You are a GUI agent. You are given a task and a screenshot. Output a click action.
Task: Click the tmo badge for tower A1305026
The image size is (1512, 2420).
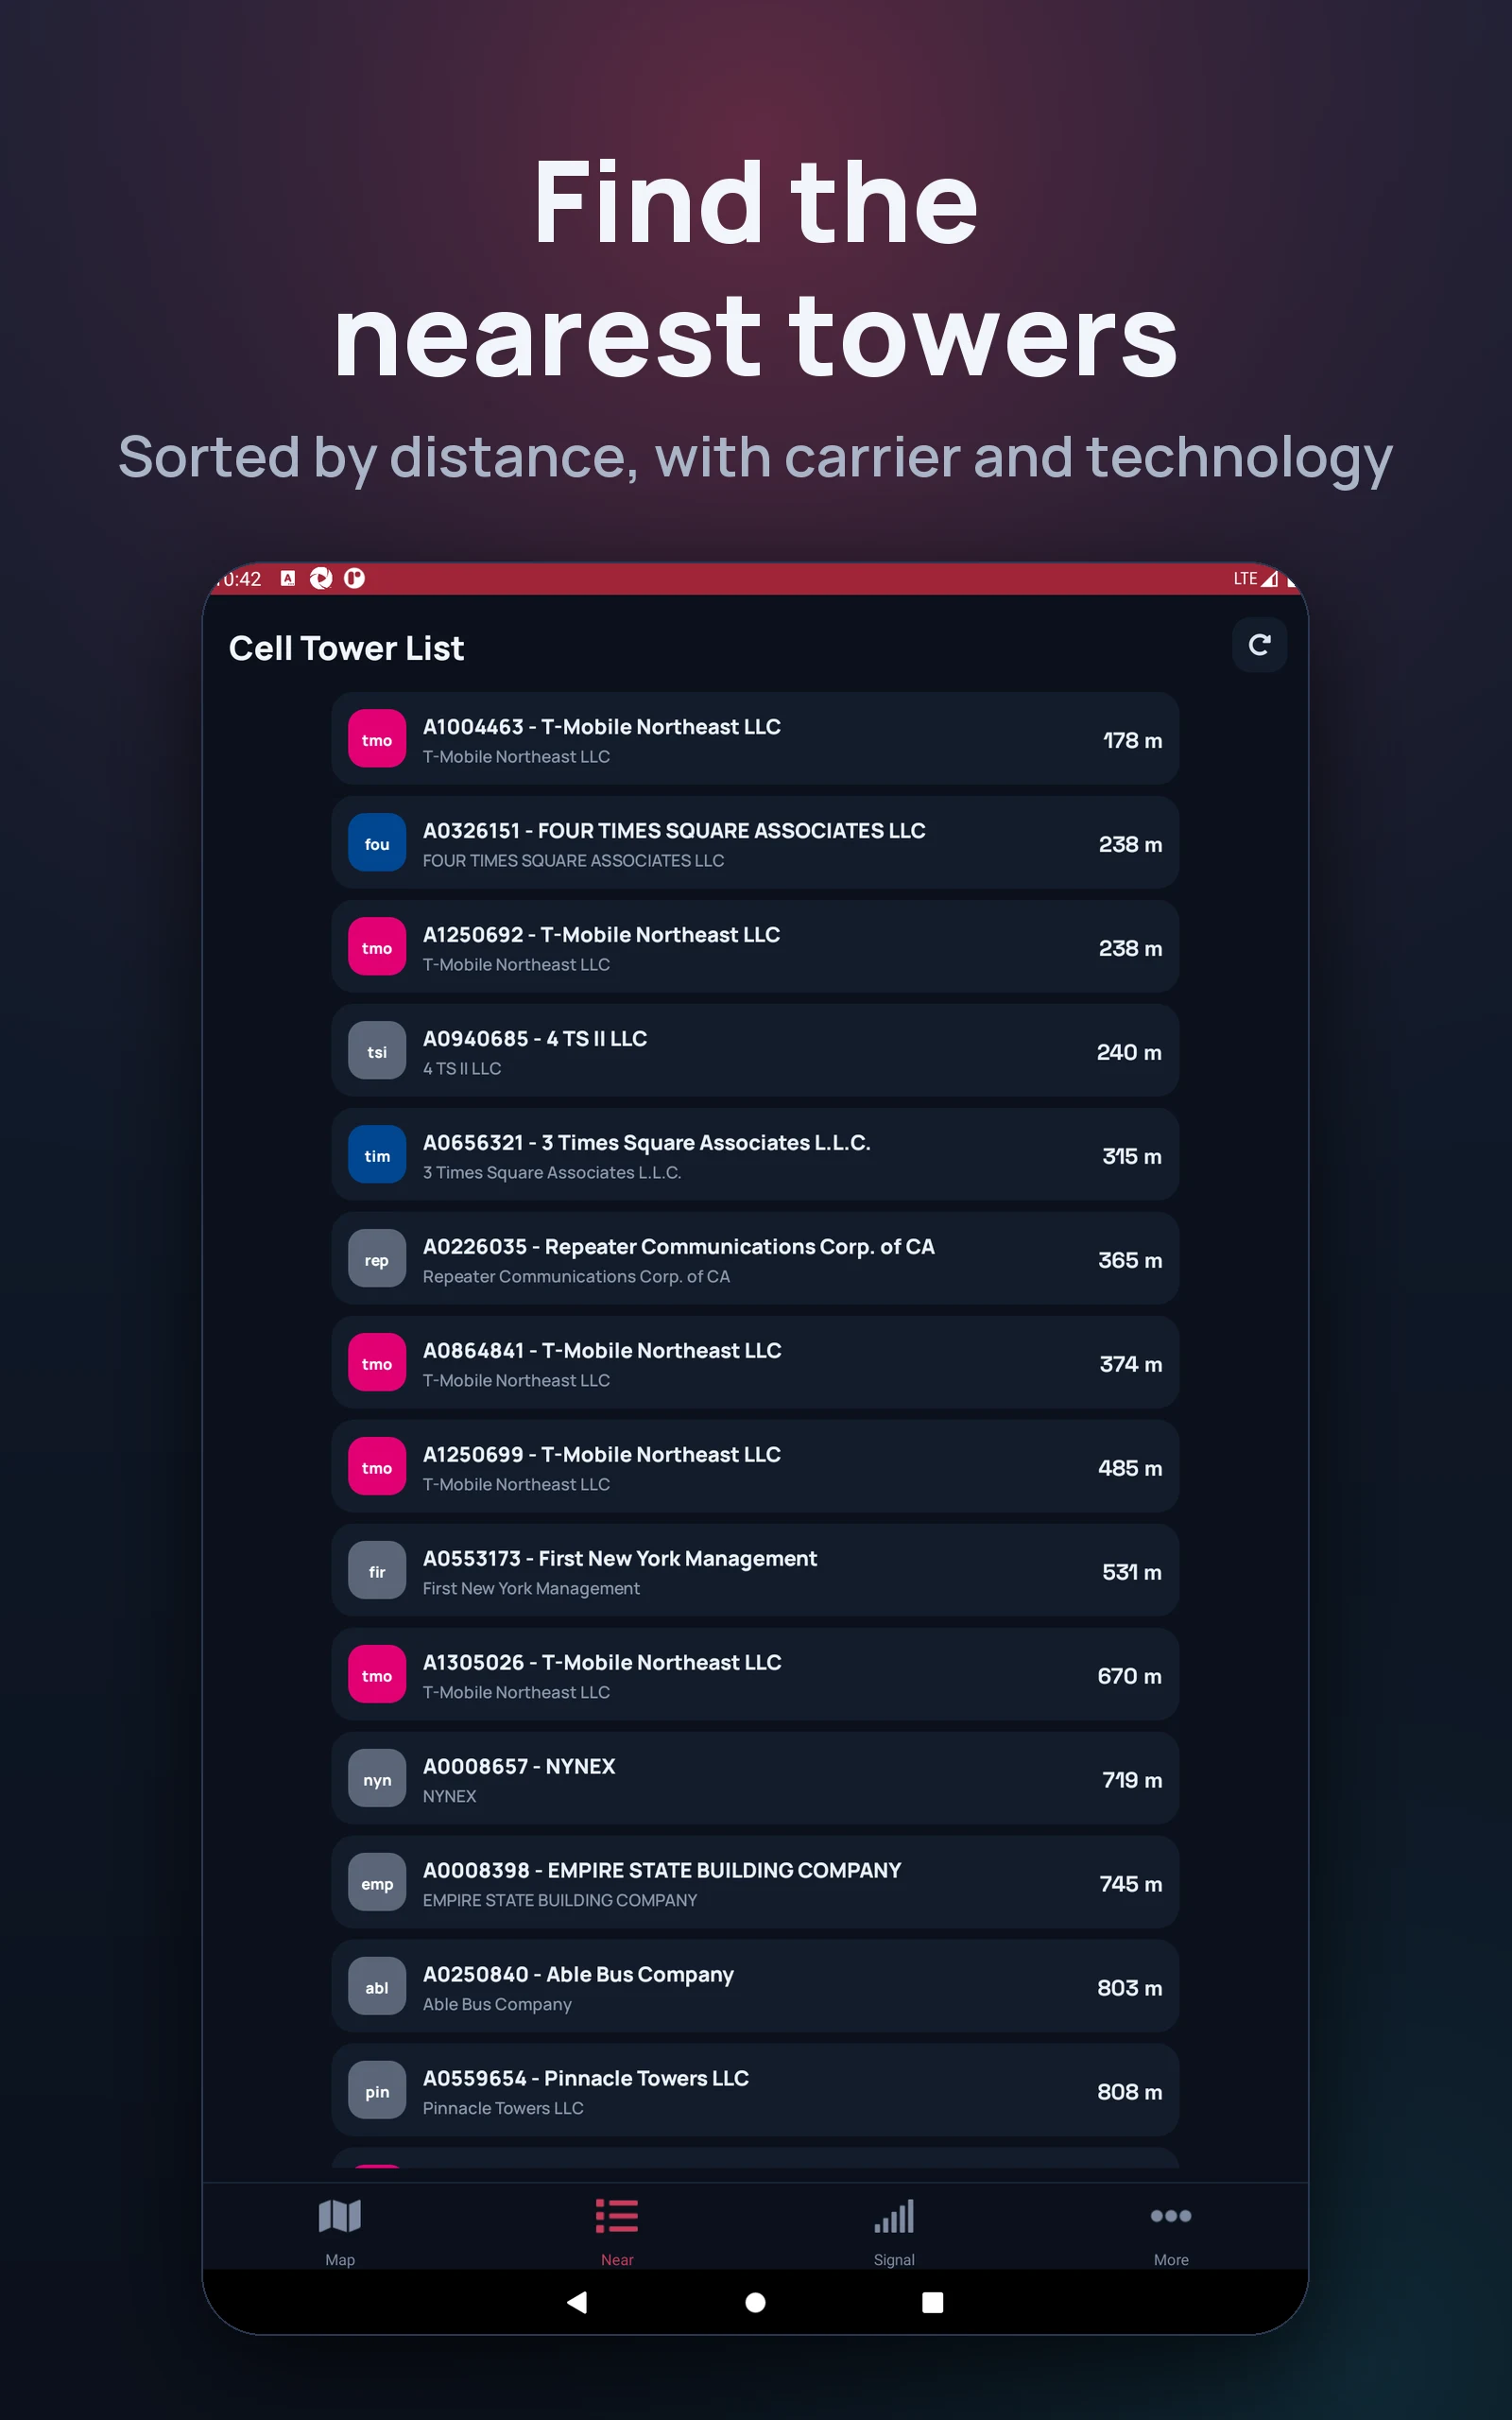pyautogui.click(x=377, y=1675)
